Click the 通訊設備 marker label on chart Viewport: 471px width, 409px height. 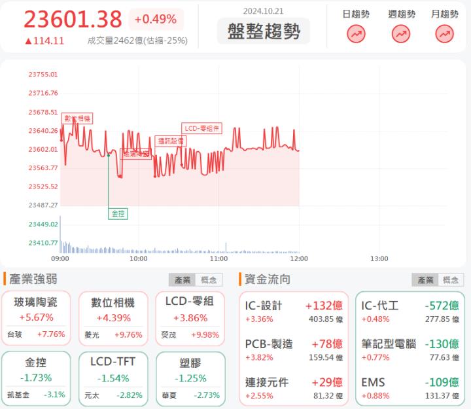(x=171, y=141)
